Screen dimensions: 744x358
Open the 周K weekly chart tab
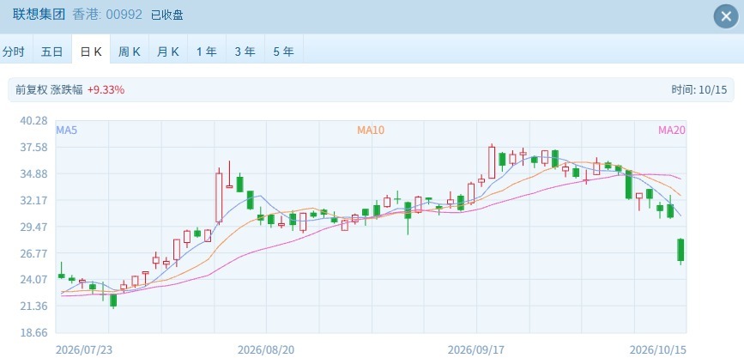pyautogui.click(x=130, y=52)
